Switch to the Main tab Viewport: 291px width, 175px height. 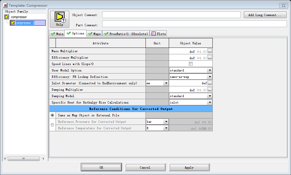[57, 34]
